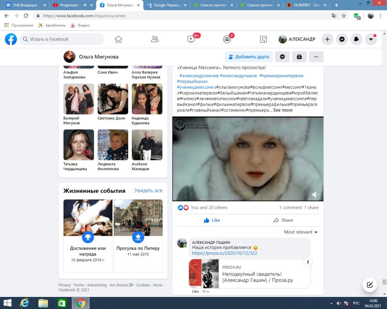Image resolution: width=387 pixels, height=309 pixels.
Task: Open link info icon on proza.ru preview
Action: coord(308,262)
